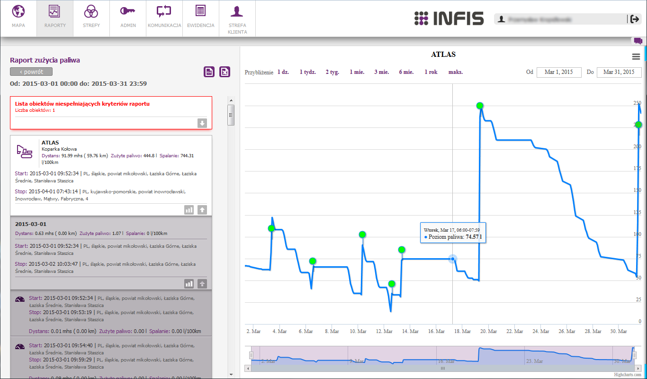The width and height of the screenshot is (647, 379).
Task: Click the lowest green marker near 12. Mar
Action: click(392, 284)
